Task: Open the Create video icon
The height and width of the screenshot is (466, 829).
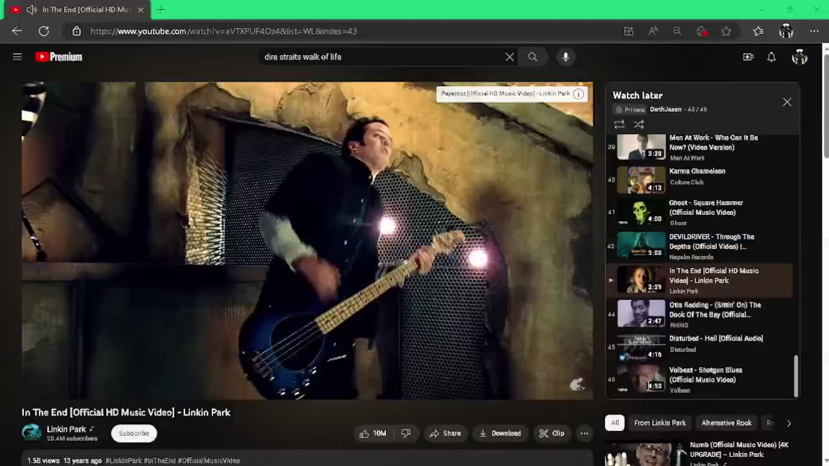Action: click(748, 57)
